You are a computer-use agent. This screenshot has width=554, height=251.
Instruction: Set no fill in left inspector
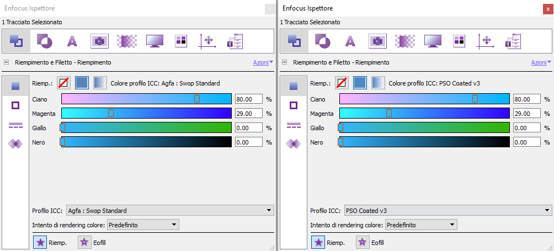point(65,83)
